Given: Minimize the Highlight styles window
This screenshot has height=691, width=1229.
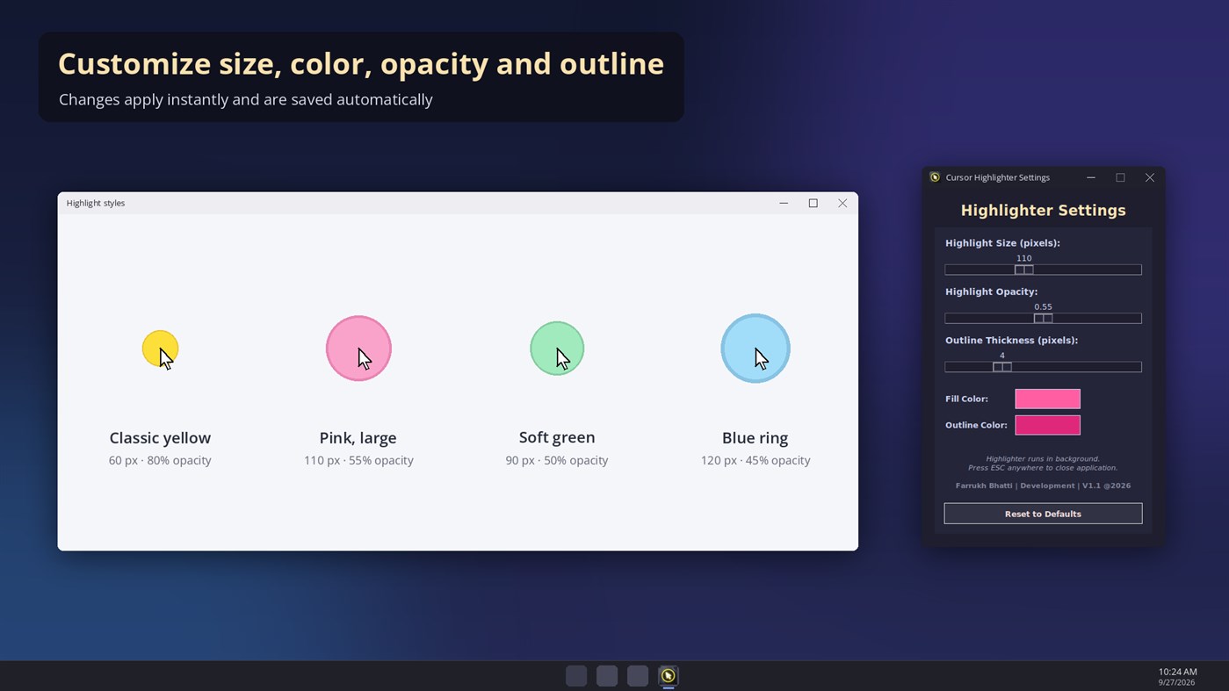Looking at the screenshot, I should (x=784, y=203).
